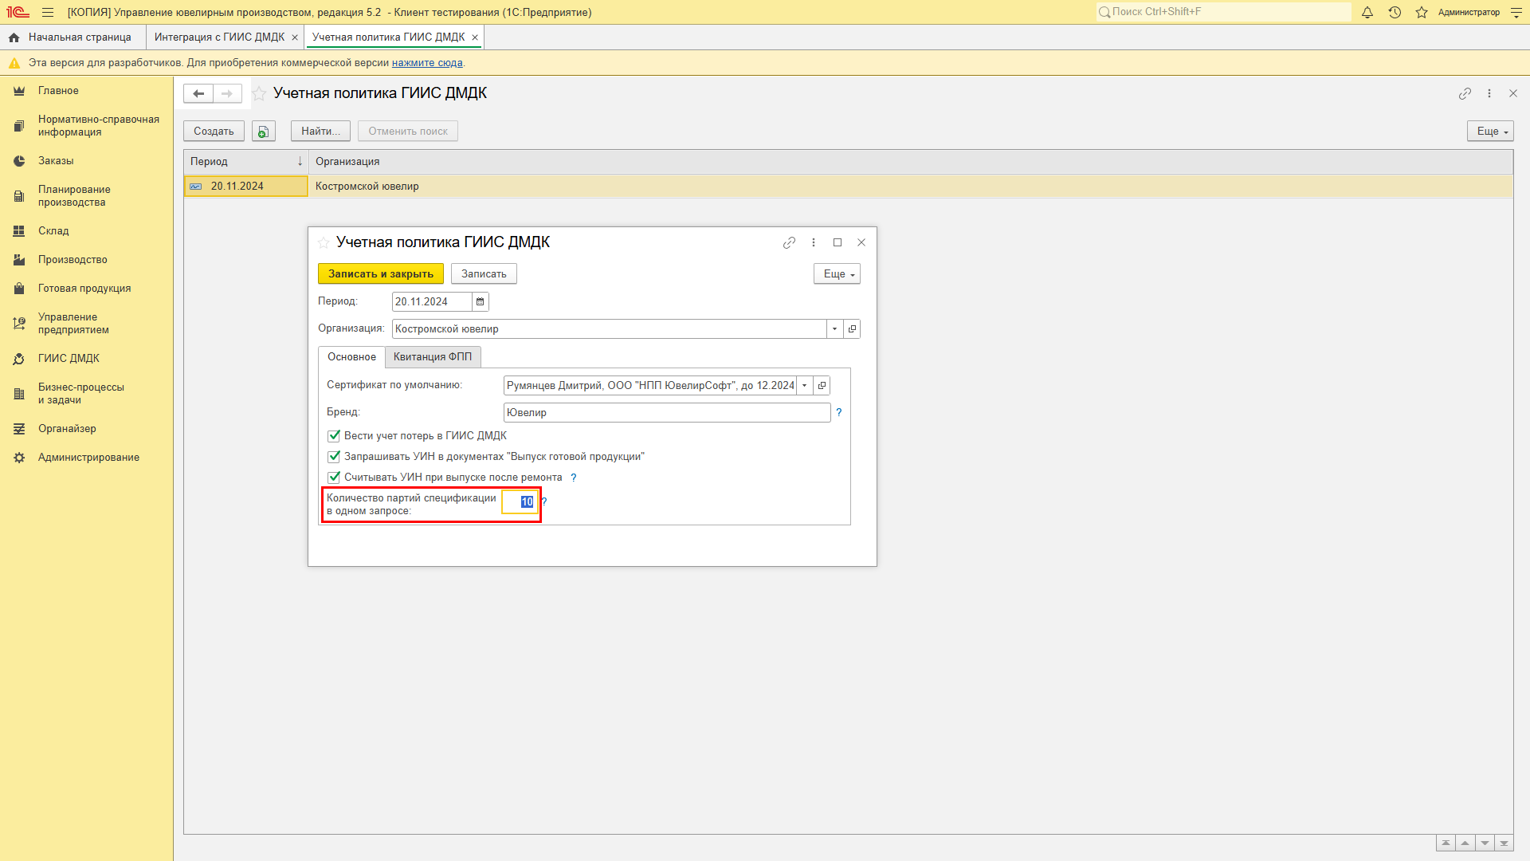The image size is (1530, 861).
Task: Open favorites star in title bar
Action: click(x=1422, y=12)
